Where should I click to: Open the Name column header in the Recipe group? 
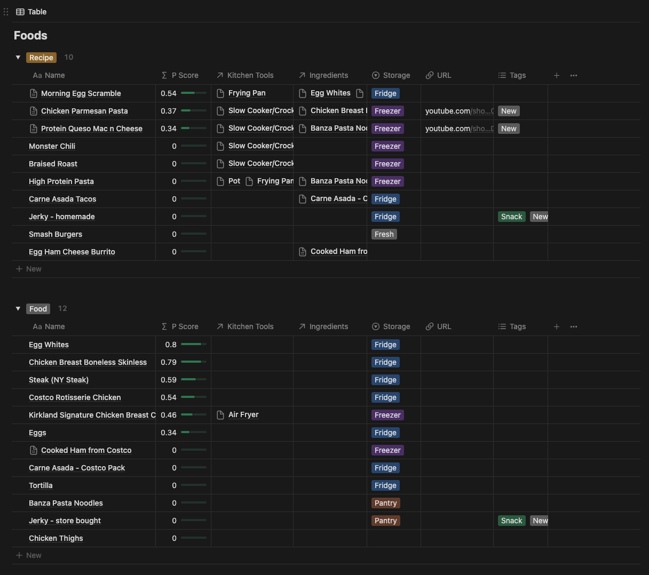point(49,75)
